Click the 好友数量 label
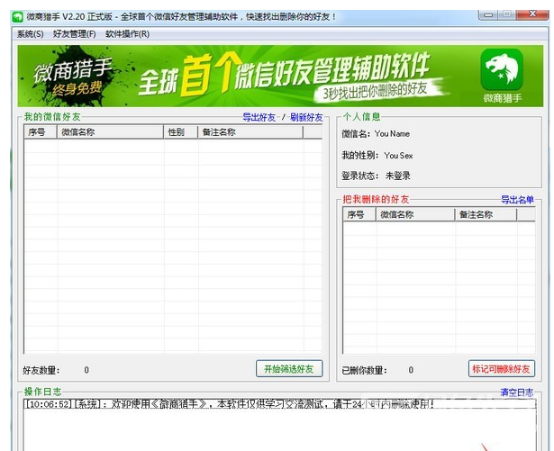This screenshot has height=451, width=554. (41, 370)
